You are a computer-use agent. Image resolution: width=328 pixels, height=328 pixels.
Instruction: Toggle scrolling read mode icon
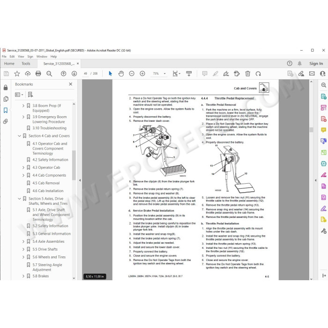coord(189,74)
